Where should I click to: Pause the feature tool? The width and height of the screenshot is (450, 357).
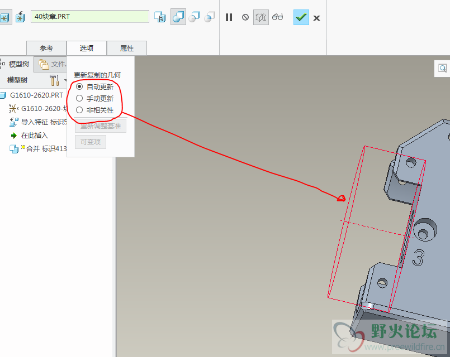pos(229,17)
